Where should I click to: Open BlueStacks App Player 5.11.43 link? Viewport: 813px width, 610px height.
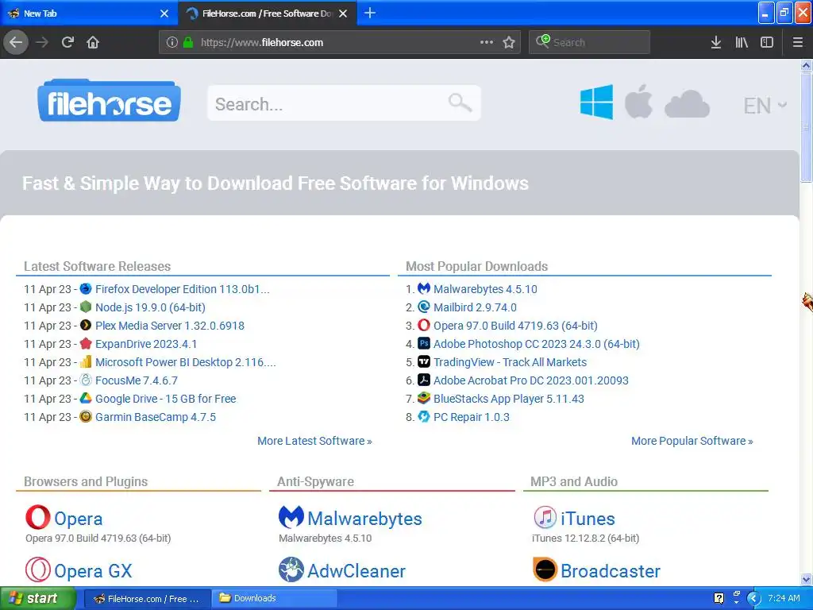[x=509, y=399]
